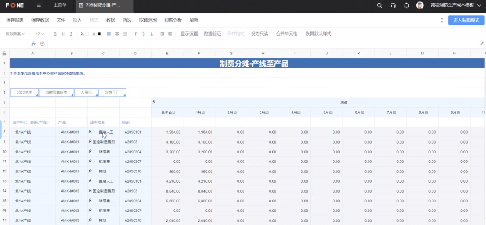Select the 直接人工 cell in row 8
Image resolution: width=486 pixels, height=225 pixels.
click(103, 132)
